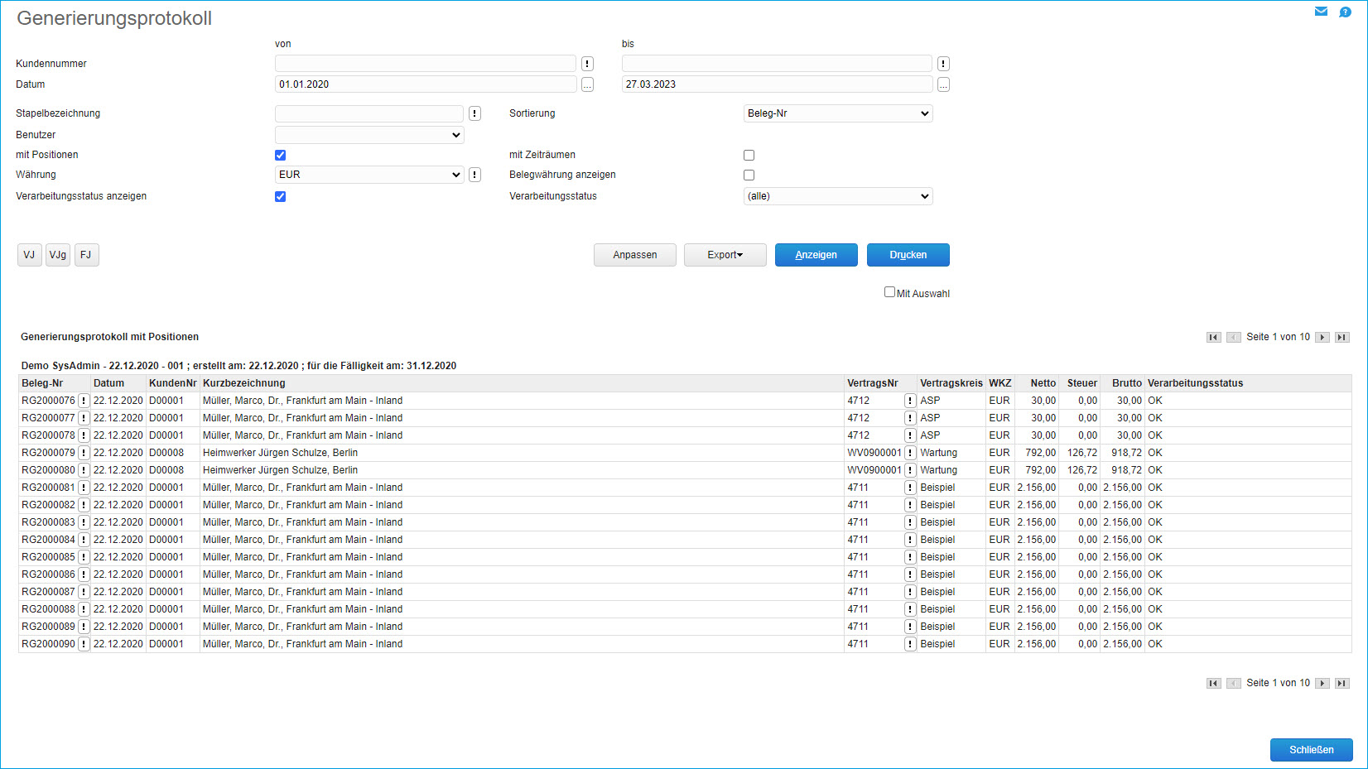Expand the Sortierung dropdown
1368x769 pixels.
click(838, 113)
